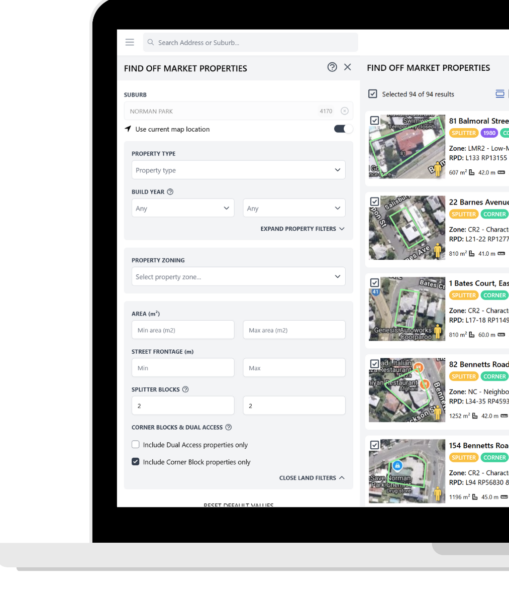509x603 pixels.
Task: Click the Splitter Blocks help icon
Action: [x=185, y=389]
